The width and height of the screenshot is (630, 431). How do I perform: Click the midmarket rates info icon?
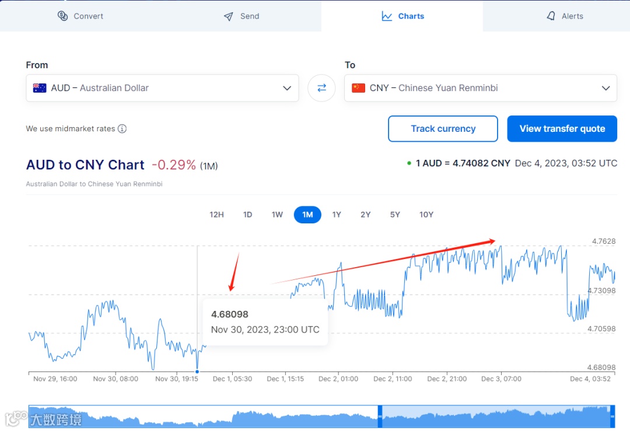[x=122, y=129]
